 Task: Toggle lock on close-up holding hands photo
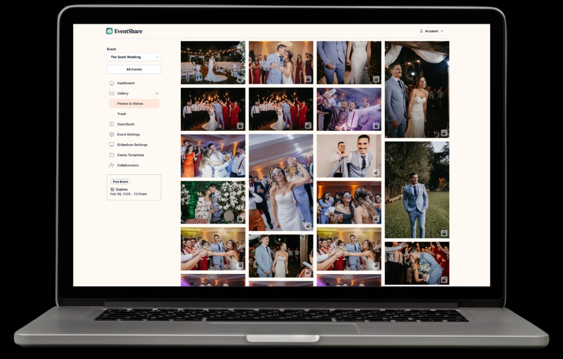pos(376,79)
